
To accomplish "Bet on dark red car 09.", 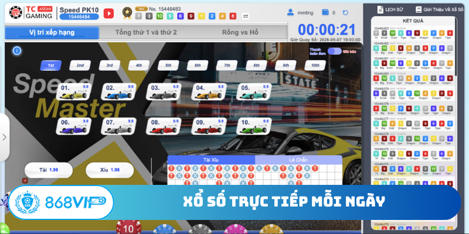I will coord(209,126).
